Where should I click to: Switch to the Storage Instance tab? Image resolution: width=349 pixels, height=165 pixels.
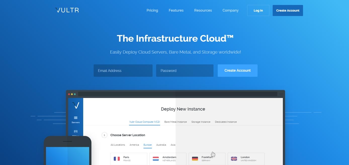point(201,122)
